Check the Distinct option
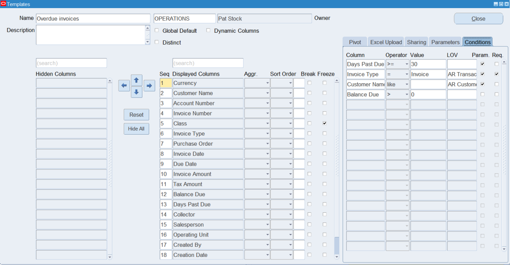510x265 pixels. pyautogui.click(x=157, y=42)
